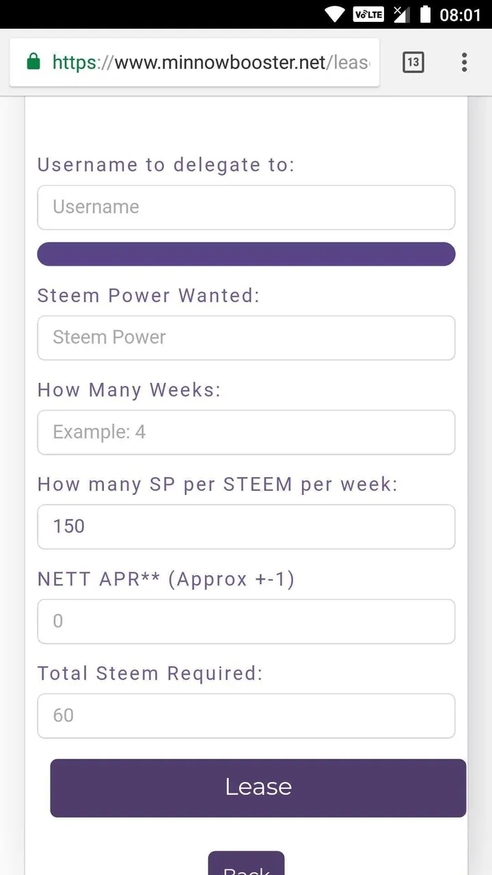Tap the no-signal cellular icon
This screenshot has width=492, height=875.
402,14
